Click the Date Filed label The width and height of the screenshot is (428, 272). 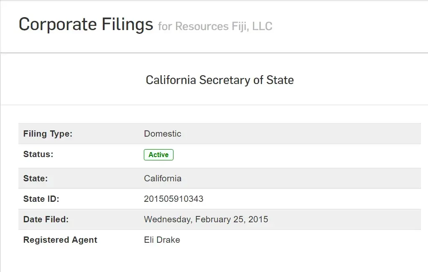coord(46,219)
